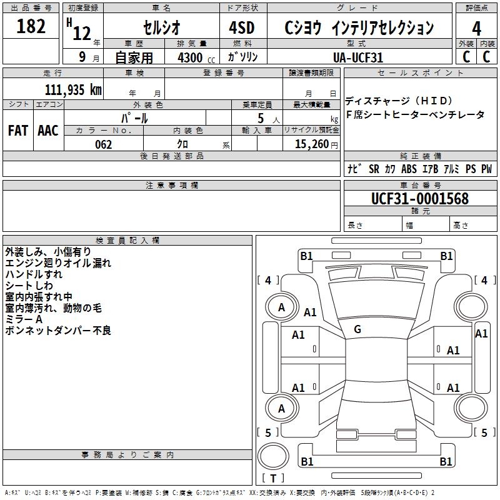This screenshot has height=500, width=500.
Task: Select the エンジン廻りオイル漏れ inspector note
Action: coord(57,262)
